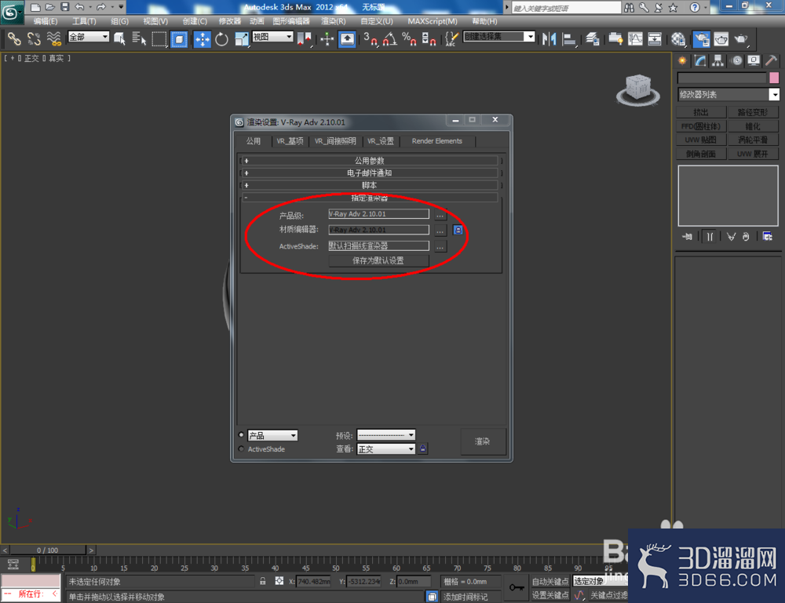Click the Align tool icon
This screenshot has width=785, height=603.
[568, 38]
